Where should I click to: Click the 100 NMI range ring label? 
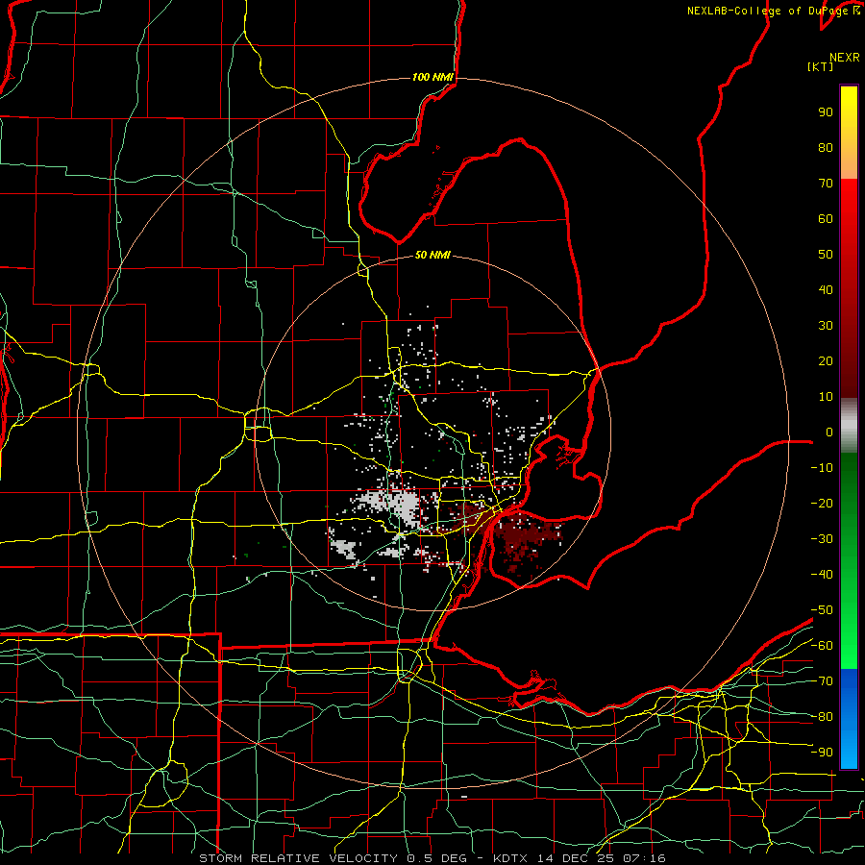[432, 77]
